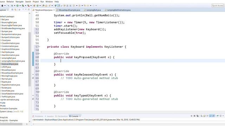The height and width of the screenshot is (126, 225).
Task: Open the Refactor menu
Action: [x=10, y=1]
